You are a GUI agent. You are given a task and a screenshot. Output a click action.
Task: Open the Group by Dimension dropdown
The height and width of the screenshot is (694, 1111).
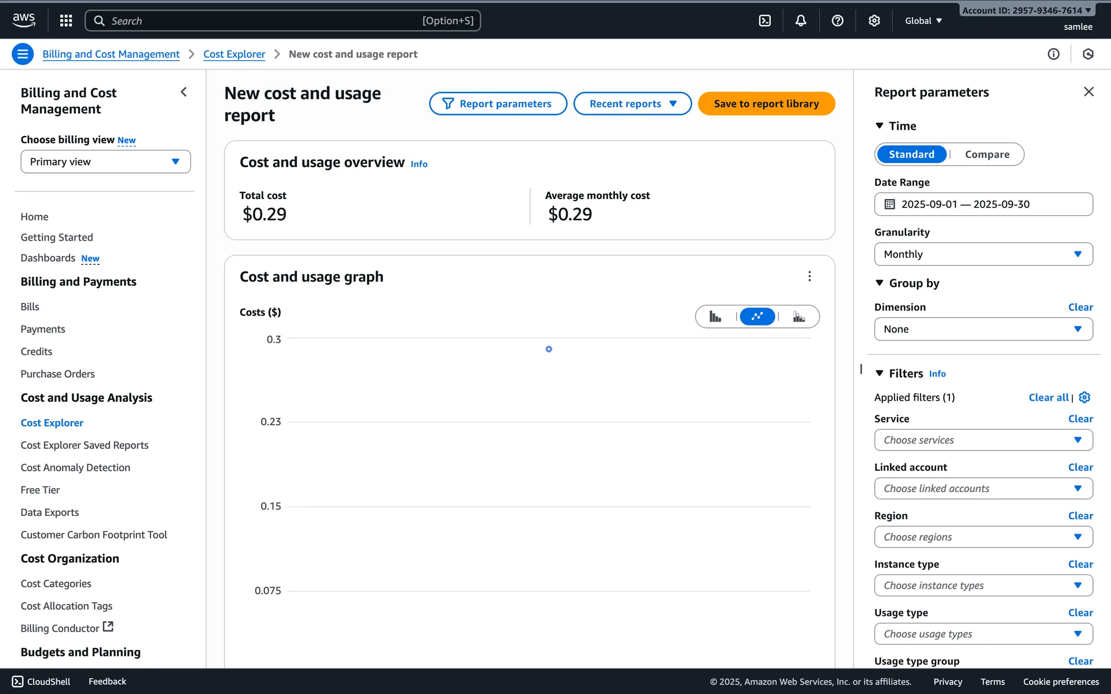click(x=983, y=329)
